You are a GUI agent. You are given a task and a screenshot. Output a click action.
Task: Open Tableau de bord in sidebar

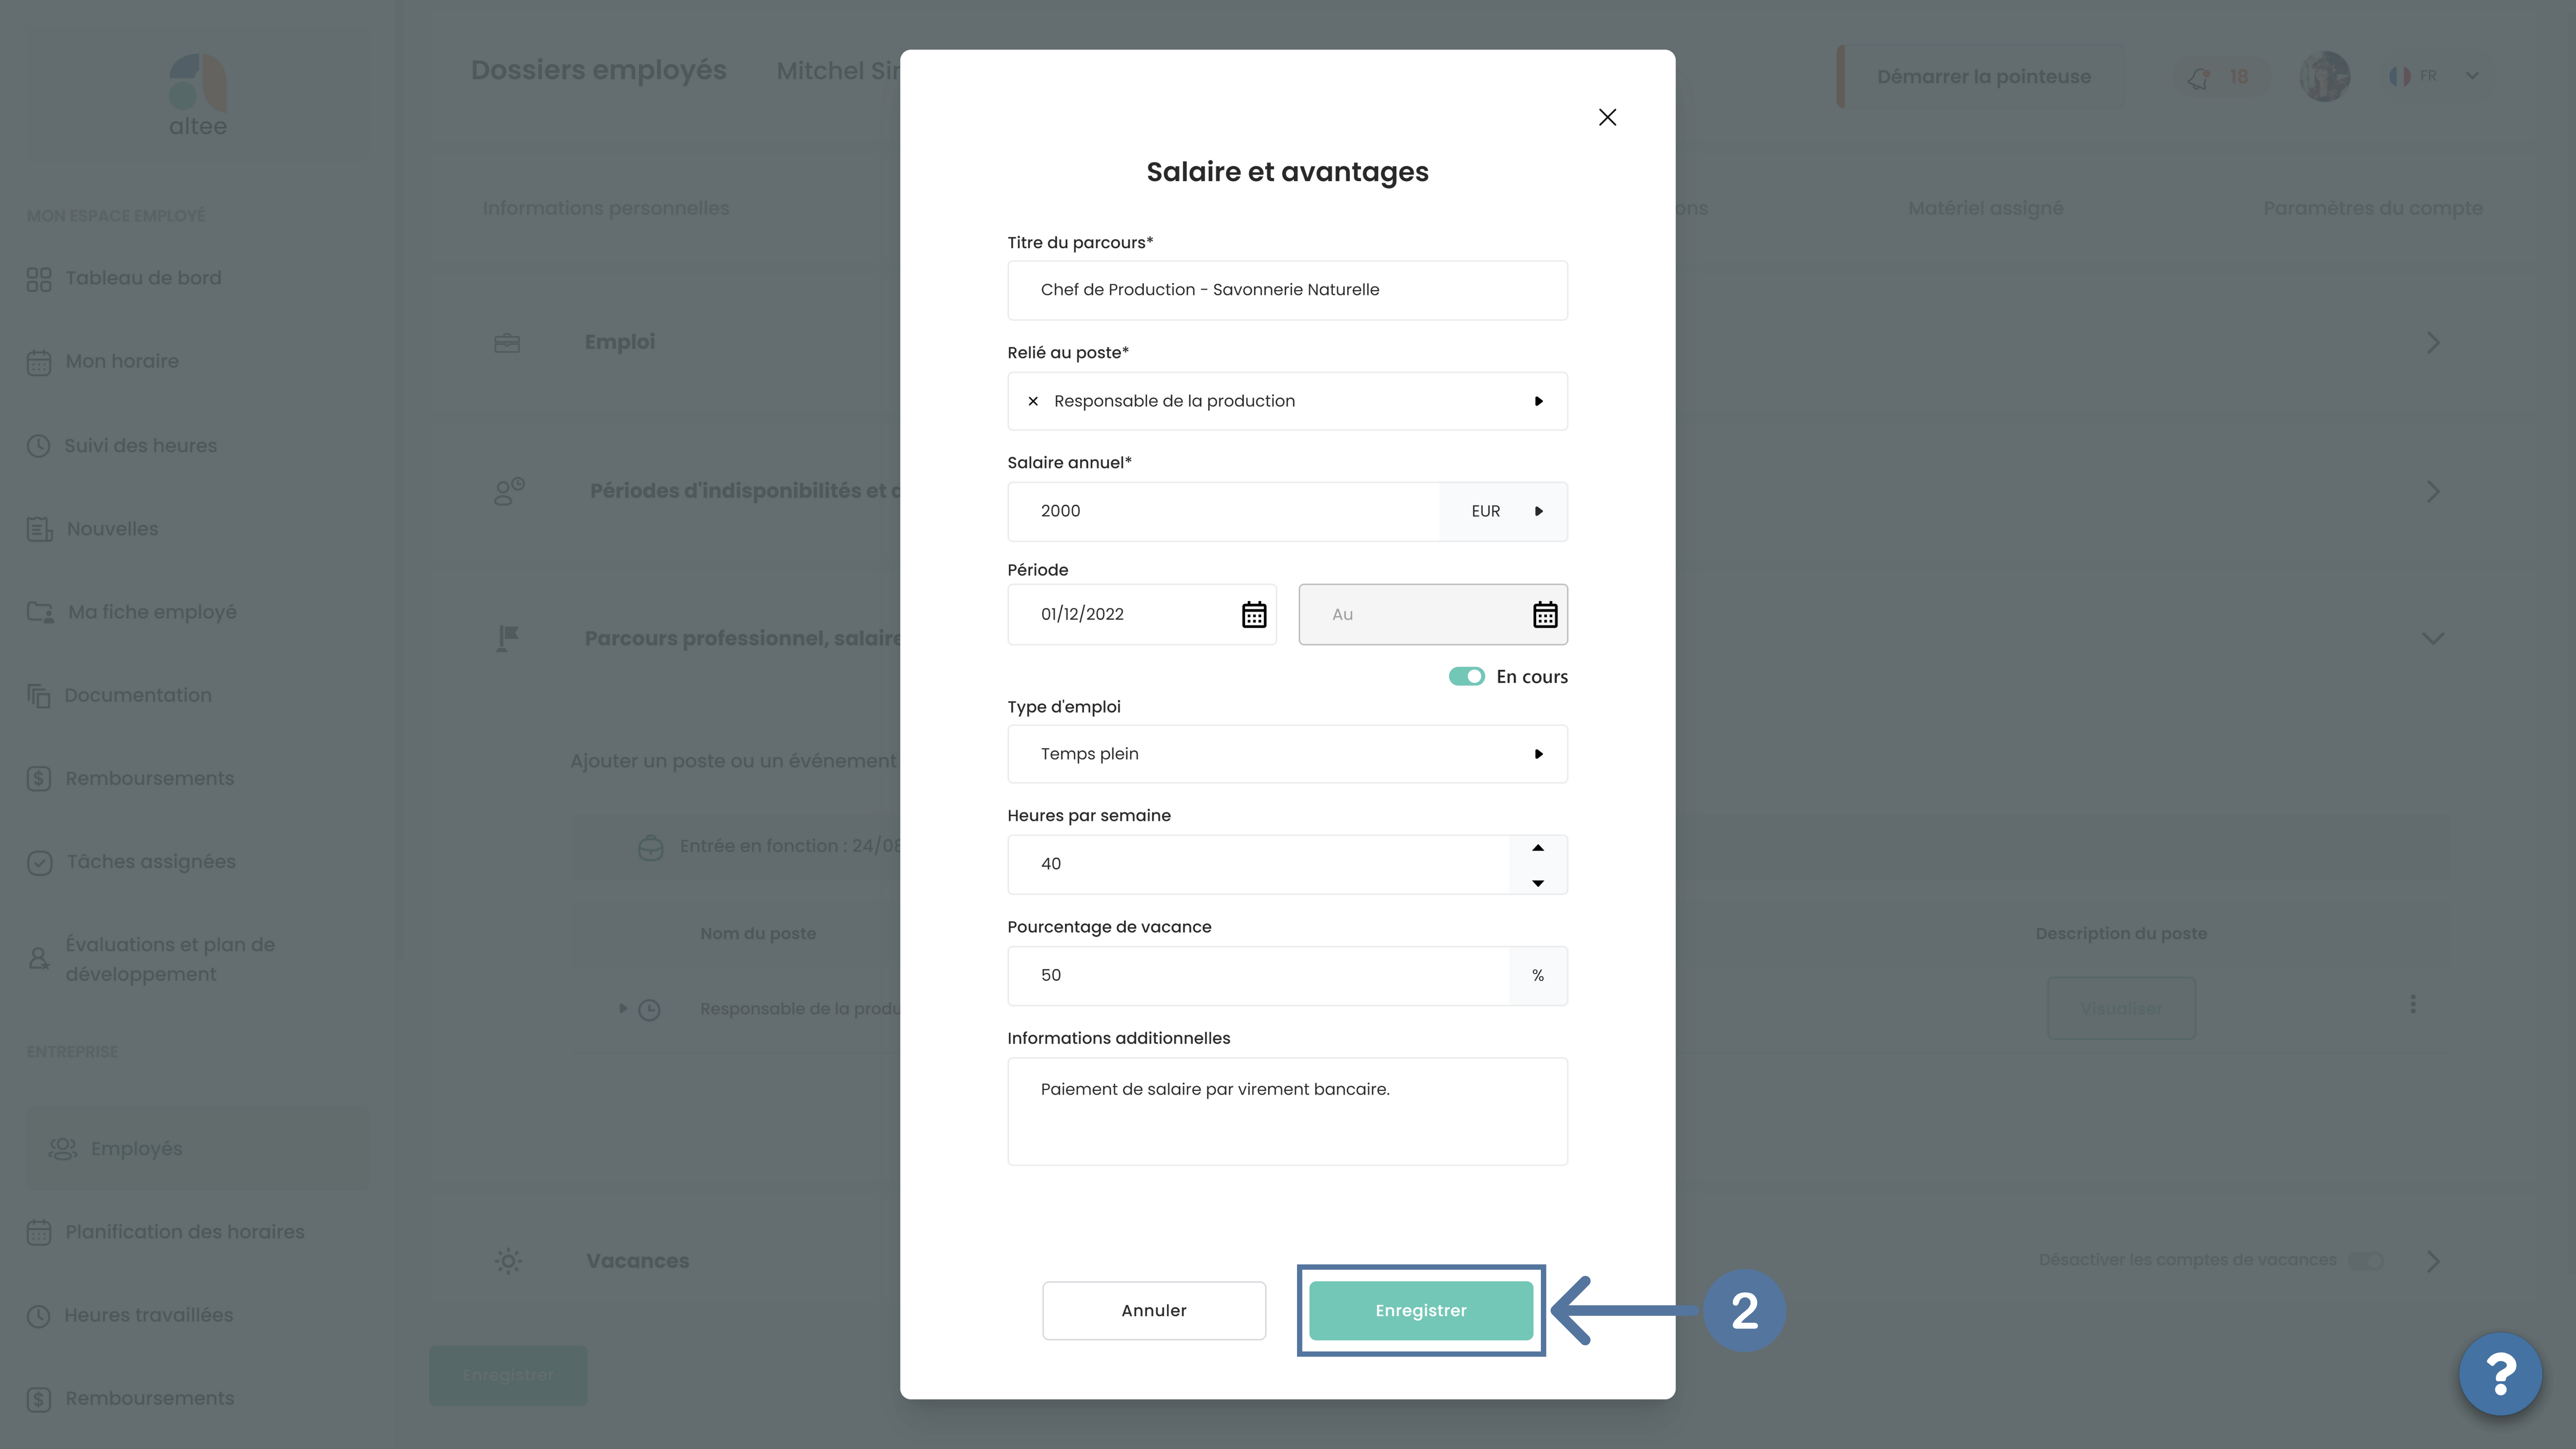point(143,278)
